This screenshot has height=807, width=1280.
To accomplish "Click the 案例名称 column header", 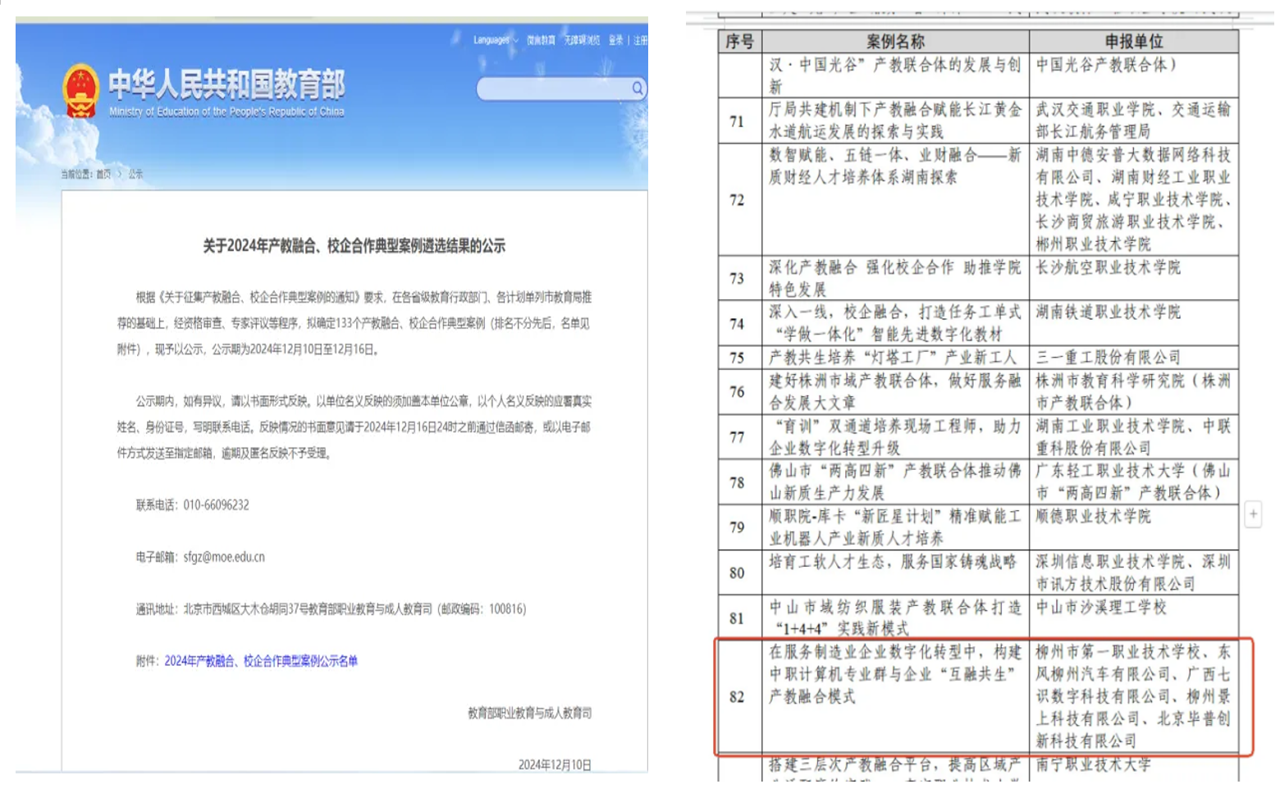I will [x=895, y=42].
